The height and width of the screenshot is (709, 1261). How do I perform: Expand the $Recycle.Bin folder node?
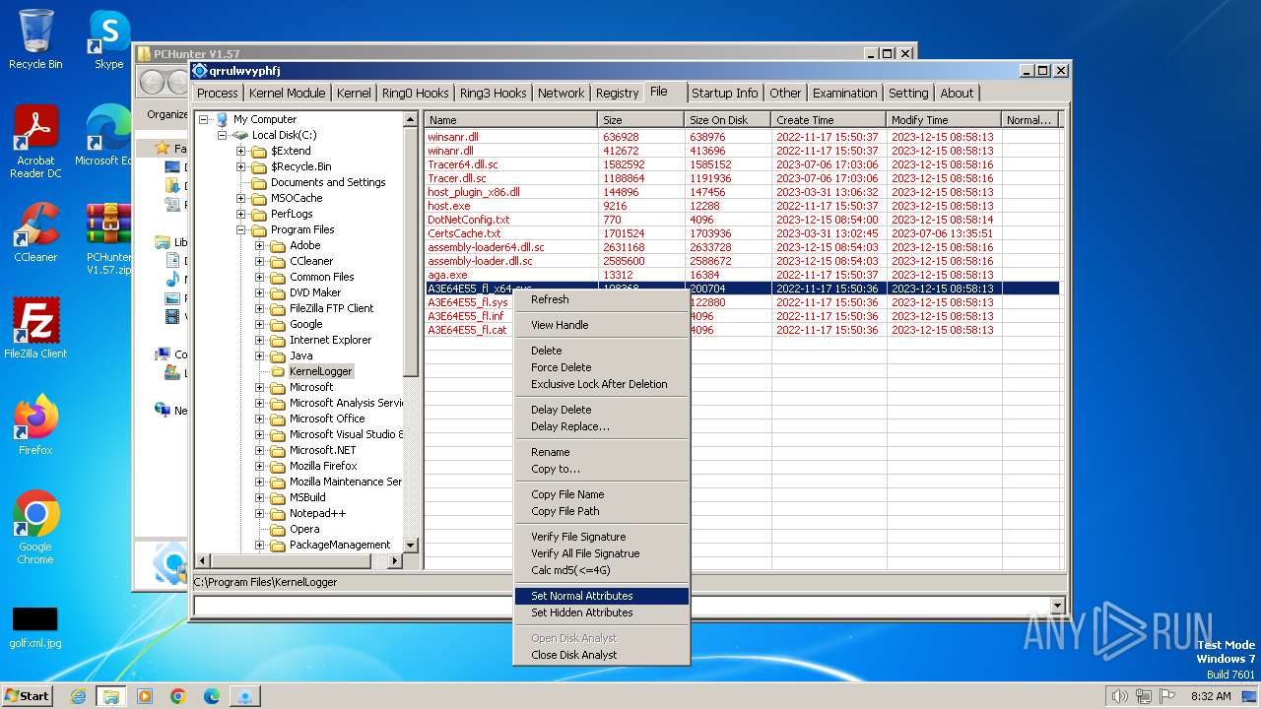pos(241,166)
